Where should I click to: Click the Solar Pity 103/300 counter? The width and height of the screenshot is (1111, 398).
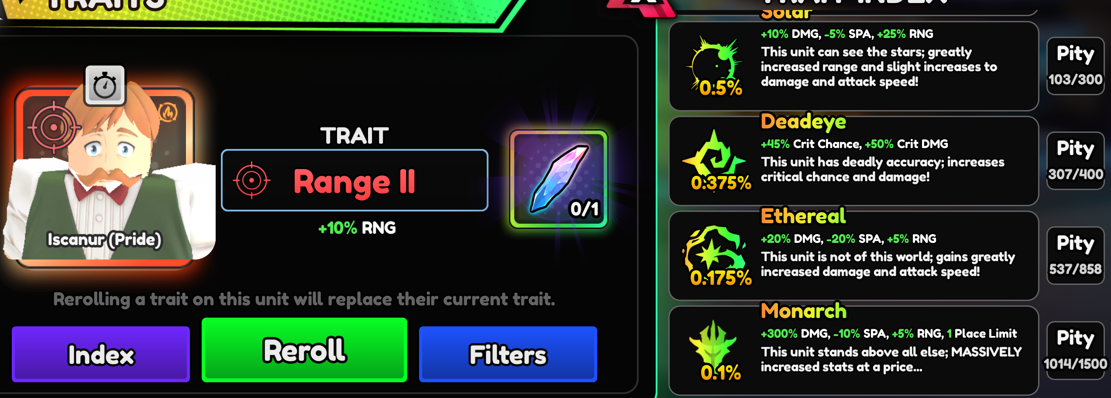(1075, 66)
